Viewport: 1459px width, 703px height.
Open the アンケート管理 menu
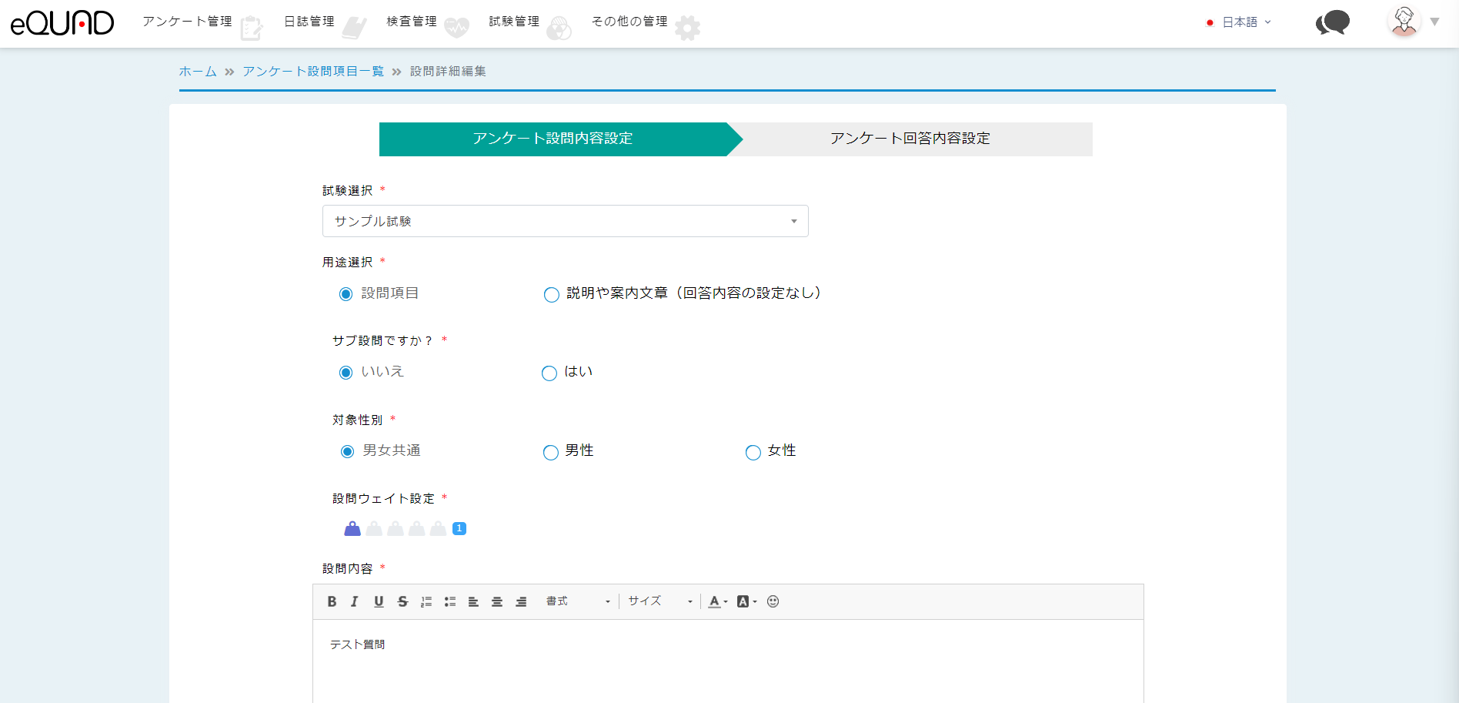coord(188,22)
